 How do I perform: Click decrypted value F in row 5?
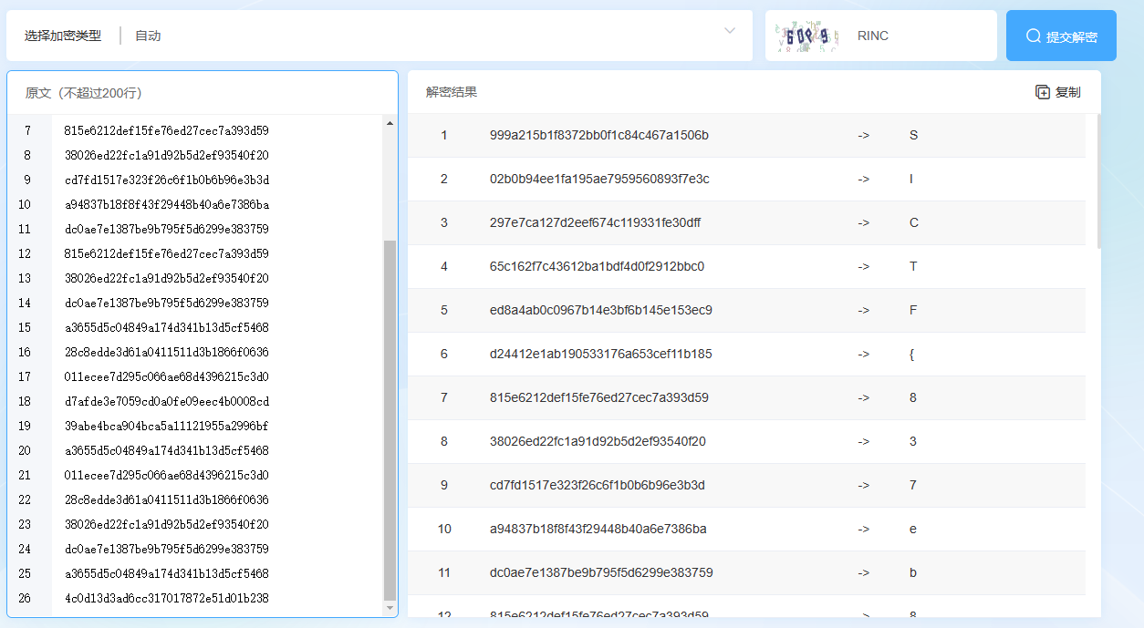pos(913,310)
